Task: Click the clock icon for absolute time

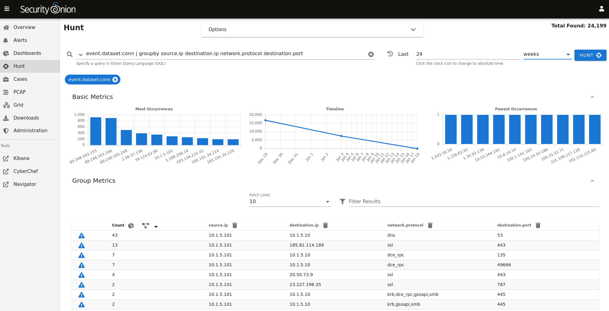Action: tap(390, 54)
